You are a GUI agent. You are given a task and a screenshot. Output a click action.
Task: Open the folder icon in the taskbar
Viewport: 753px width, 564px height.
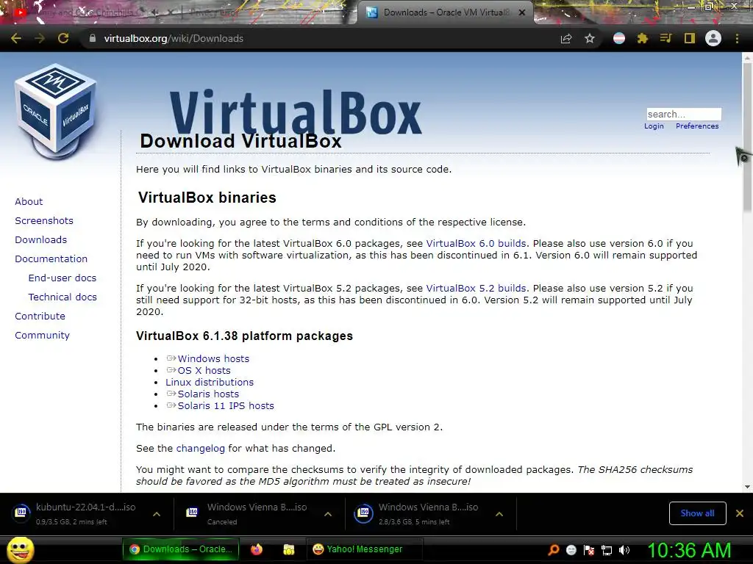point(288,549)
